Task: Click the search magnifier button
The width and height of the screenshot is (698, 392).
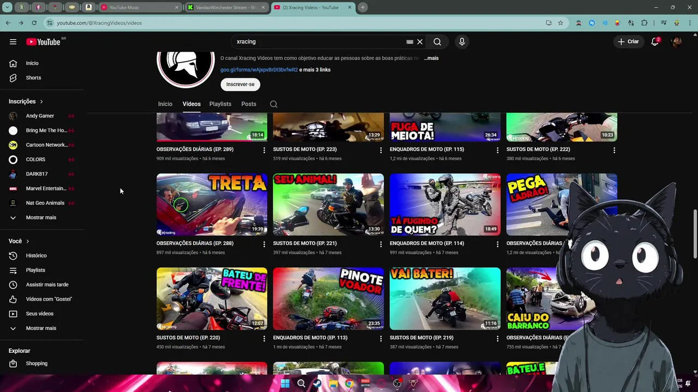Action: (437, 41)
